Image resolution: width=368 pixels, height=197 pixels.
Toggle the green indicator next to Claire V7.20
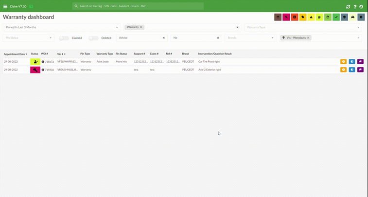31,6
